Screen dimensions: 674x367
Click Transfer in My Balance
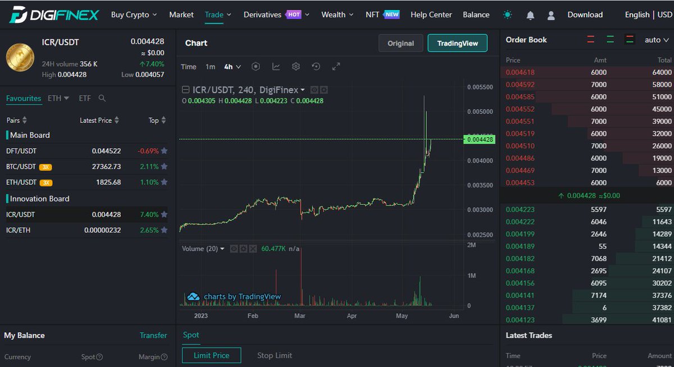(153, 336)
